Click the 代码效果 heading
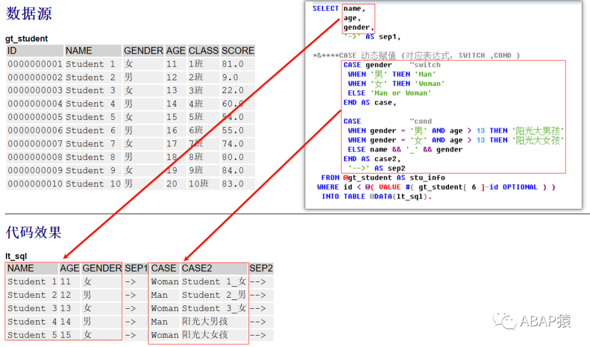 pos(33,232)
